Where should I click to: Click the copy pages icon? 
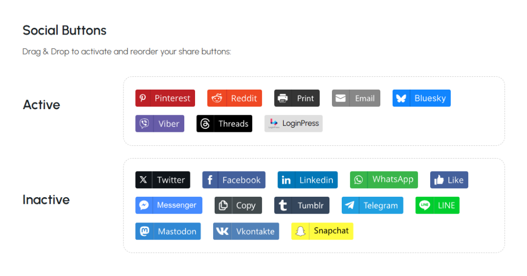[223, 205]
